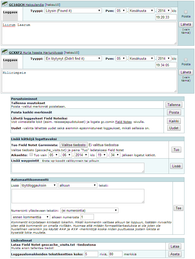Click the time field showing 19:20:33
The image size is (195, 259).
tap(166, 17)
